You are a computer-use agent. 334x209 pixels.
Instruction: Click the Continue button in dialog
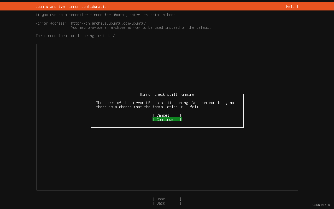167,120
